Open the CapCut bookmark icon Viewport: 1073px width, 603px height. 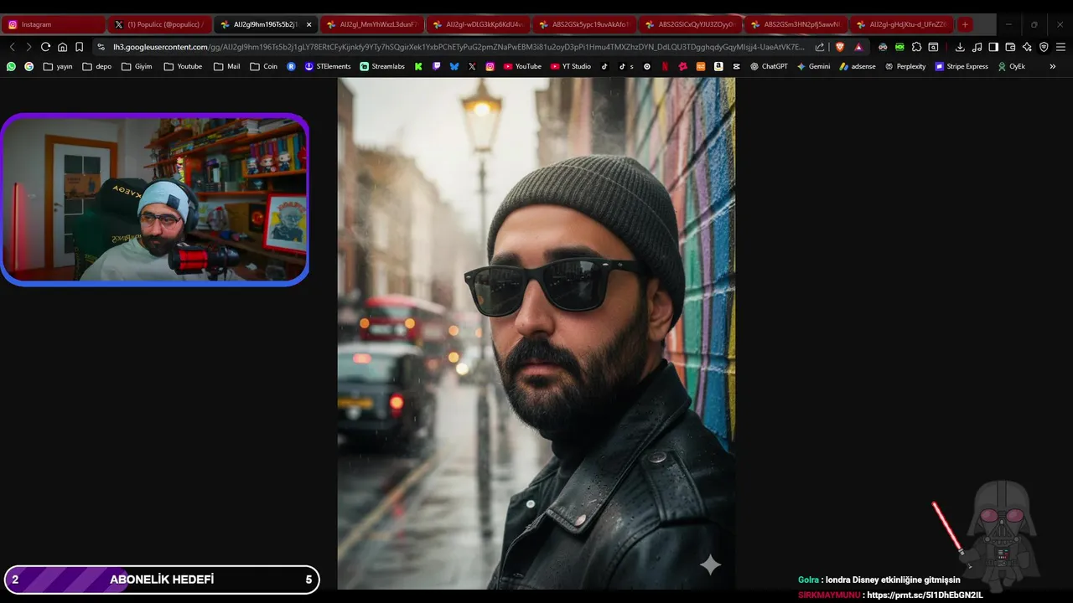tap(736, 66)
